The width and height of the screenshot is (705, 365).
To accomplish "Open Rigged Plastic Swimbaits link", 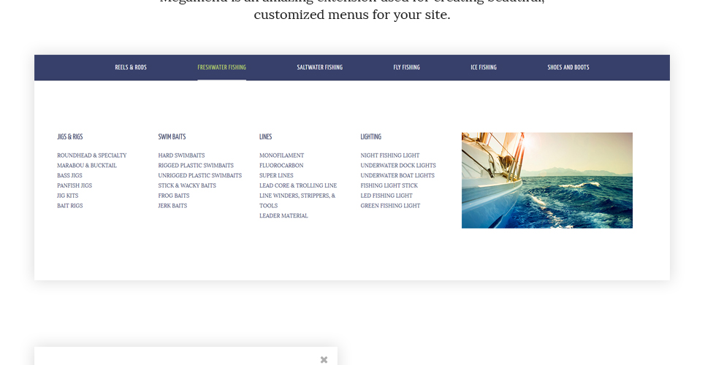I will 196,166.
